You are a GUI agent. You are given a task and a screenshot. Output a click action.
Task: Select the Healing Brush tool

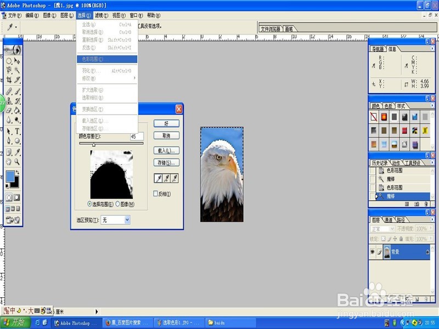[9, 92]
